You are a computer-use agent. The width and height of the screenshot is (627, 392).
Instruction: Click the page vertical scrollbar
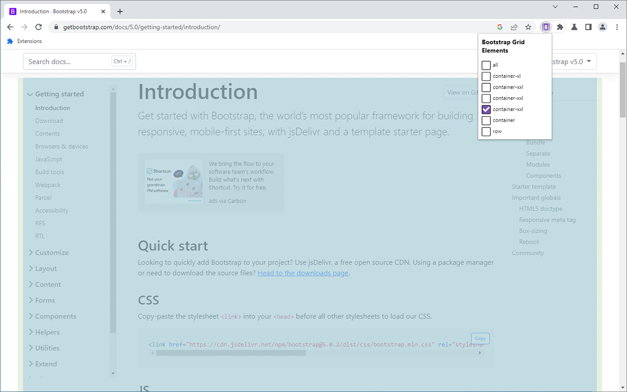click(623, 90)
